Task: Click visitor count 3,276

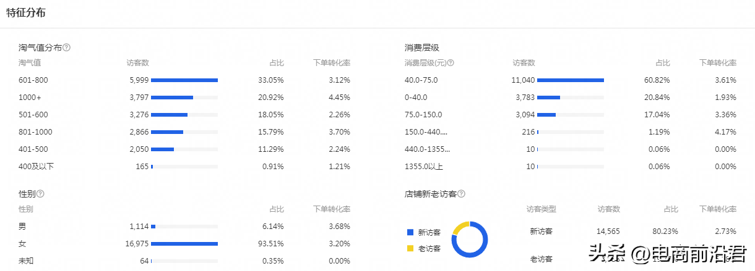Action: (139, 115)
